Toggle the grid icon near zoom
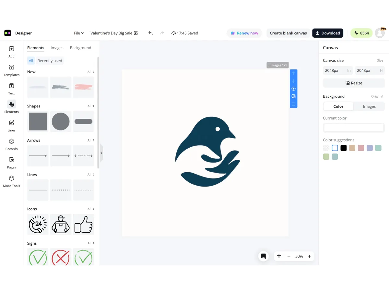The height and width of the screenshot is (292, 389). pyautogui.click(x=279, y=256)
